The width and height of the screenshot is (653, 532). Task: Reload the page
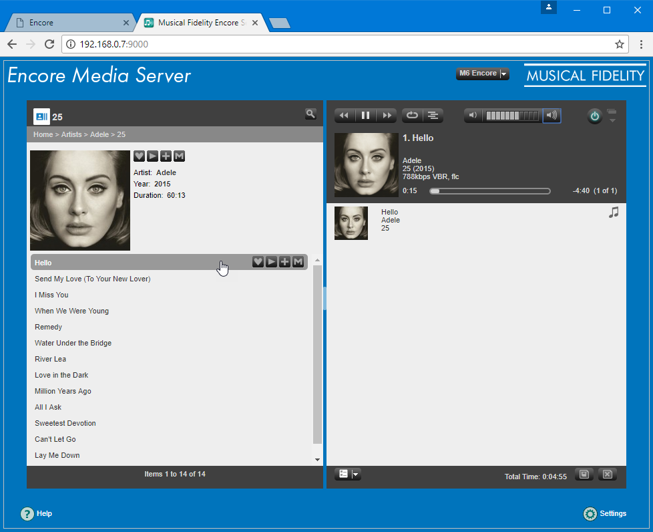click(x=49, y=44)
